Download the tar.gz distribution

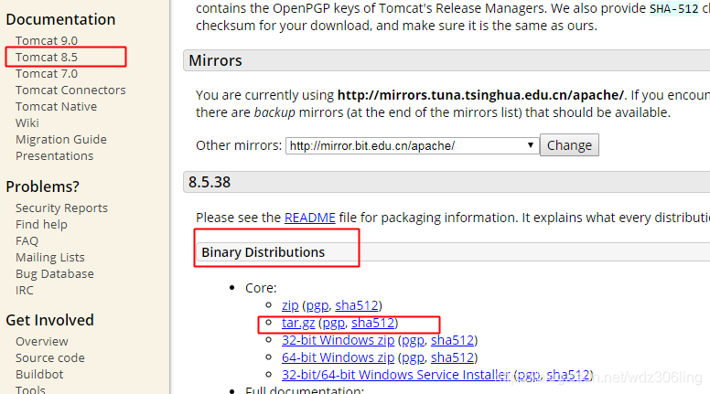298,323
